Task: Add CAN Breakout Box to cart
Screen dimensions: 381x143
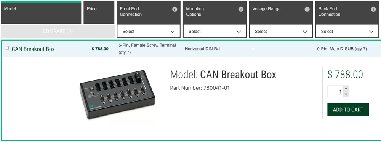Action: pyautogui.click(x=348, y=110)
